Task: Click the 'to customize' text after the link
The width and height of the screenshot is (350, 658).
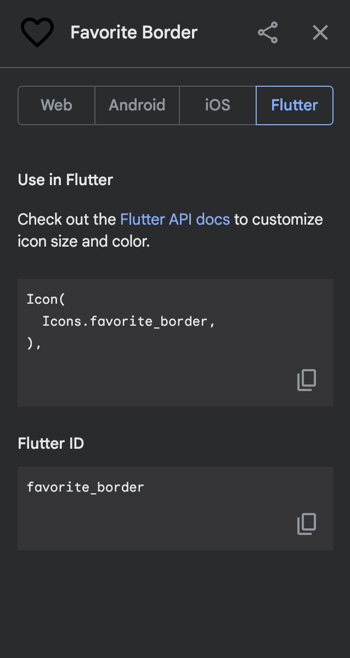Action: click(278, 220)
